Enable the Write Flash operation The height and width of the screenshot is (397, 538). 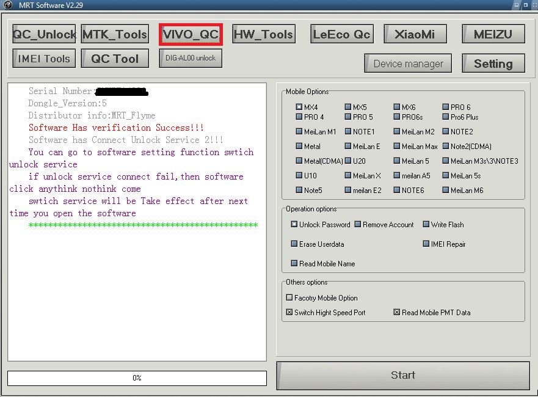point(426,224)
